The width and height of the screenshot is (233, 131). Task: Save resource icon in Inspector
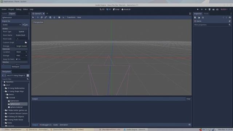203,17
